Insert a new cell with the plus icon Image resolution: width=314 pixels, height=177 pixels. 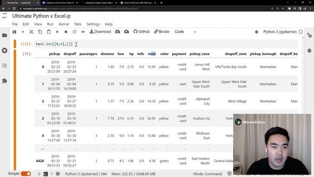tap(23, 31)
